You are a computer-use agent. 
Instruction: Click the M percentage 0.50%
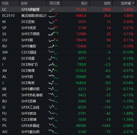(x=129, y=22)
